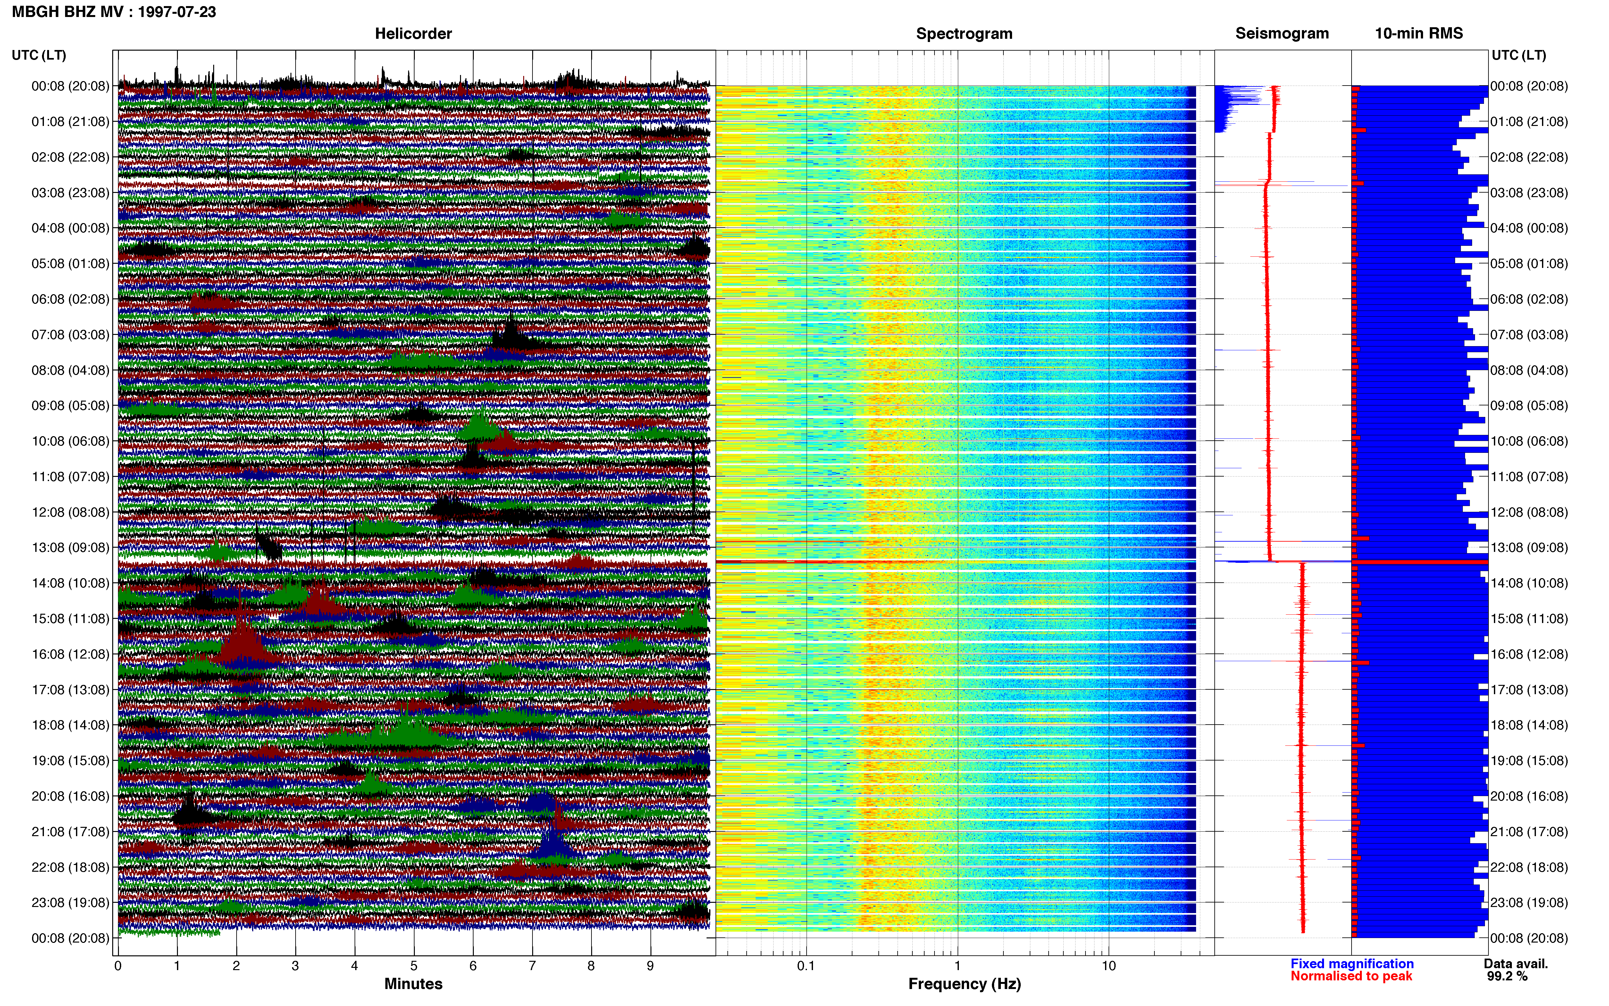Click left time label '01:08 (21:08)'

coord(70,122)
